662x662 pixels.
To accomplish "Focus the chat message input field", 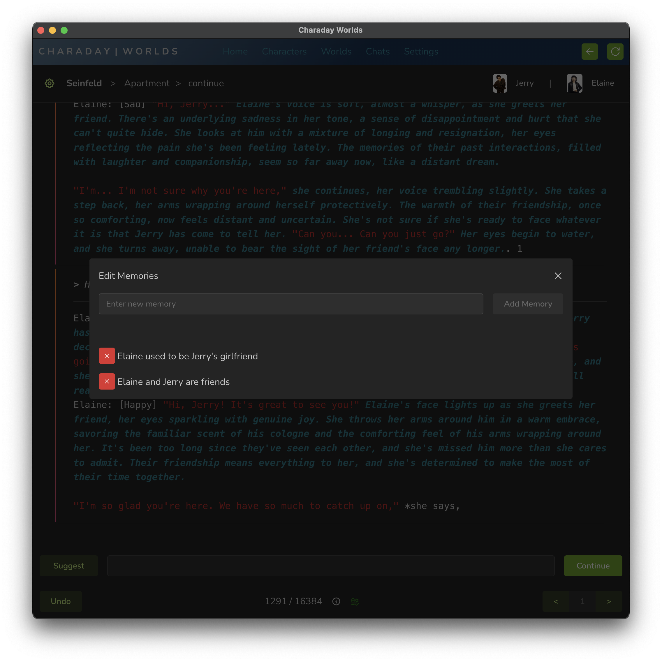I will tap(331, 566).
